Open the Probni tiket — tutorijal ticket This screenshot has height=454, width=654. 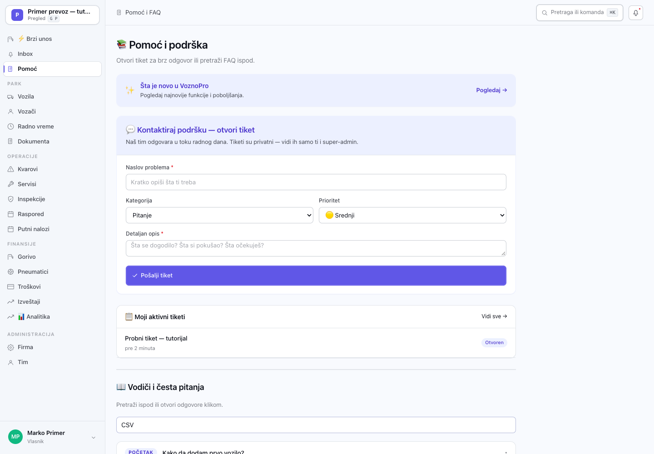(316, 343)
